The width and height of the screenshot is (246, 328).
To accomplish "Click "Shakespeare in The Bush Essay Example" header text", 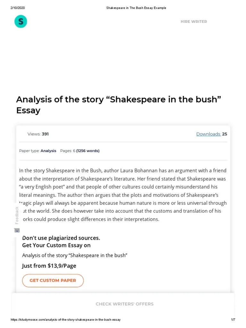I will pos(136,8).
